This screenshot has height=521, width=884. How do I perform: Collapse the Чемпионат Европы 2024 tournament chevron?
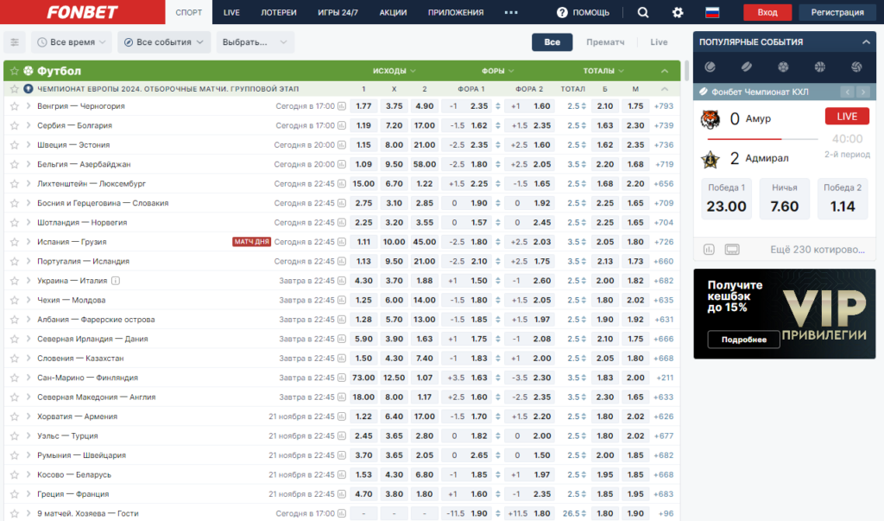[x=665, y=89]
